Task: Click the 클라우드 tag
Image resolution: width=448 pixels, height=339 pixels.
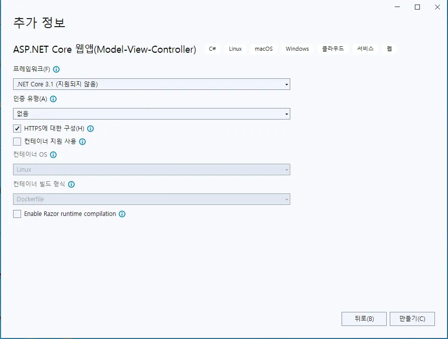Action: pyautogui.click(x=333, y=49)
